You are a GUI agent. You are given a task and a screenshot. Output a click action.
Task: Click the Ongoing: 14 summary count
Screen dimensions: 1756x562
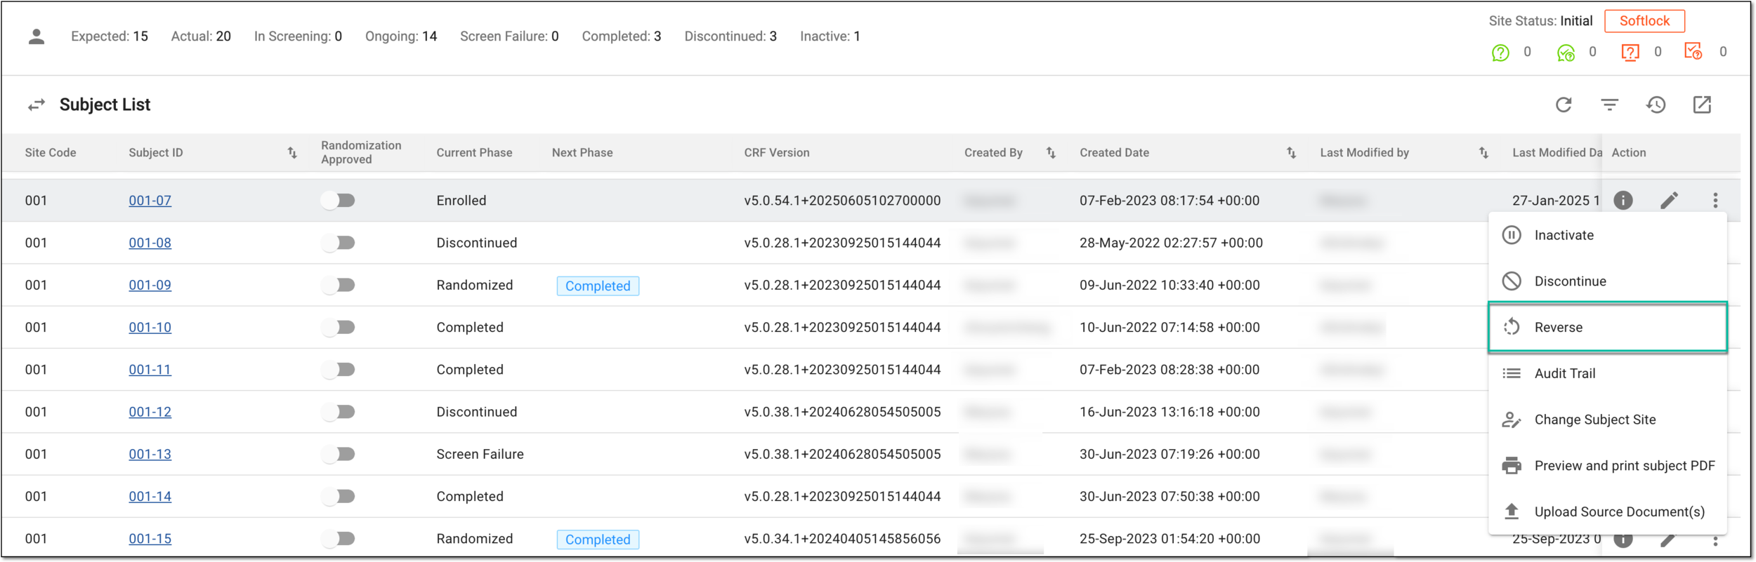click(x=401, y=36)
